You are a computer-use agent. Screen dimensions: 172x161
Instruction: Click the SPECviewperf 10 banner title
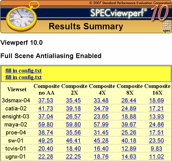[129, 13]
